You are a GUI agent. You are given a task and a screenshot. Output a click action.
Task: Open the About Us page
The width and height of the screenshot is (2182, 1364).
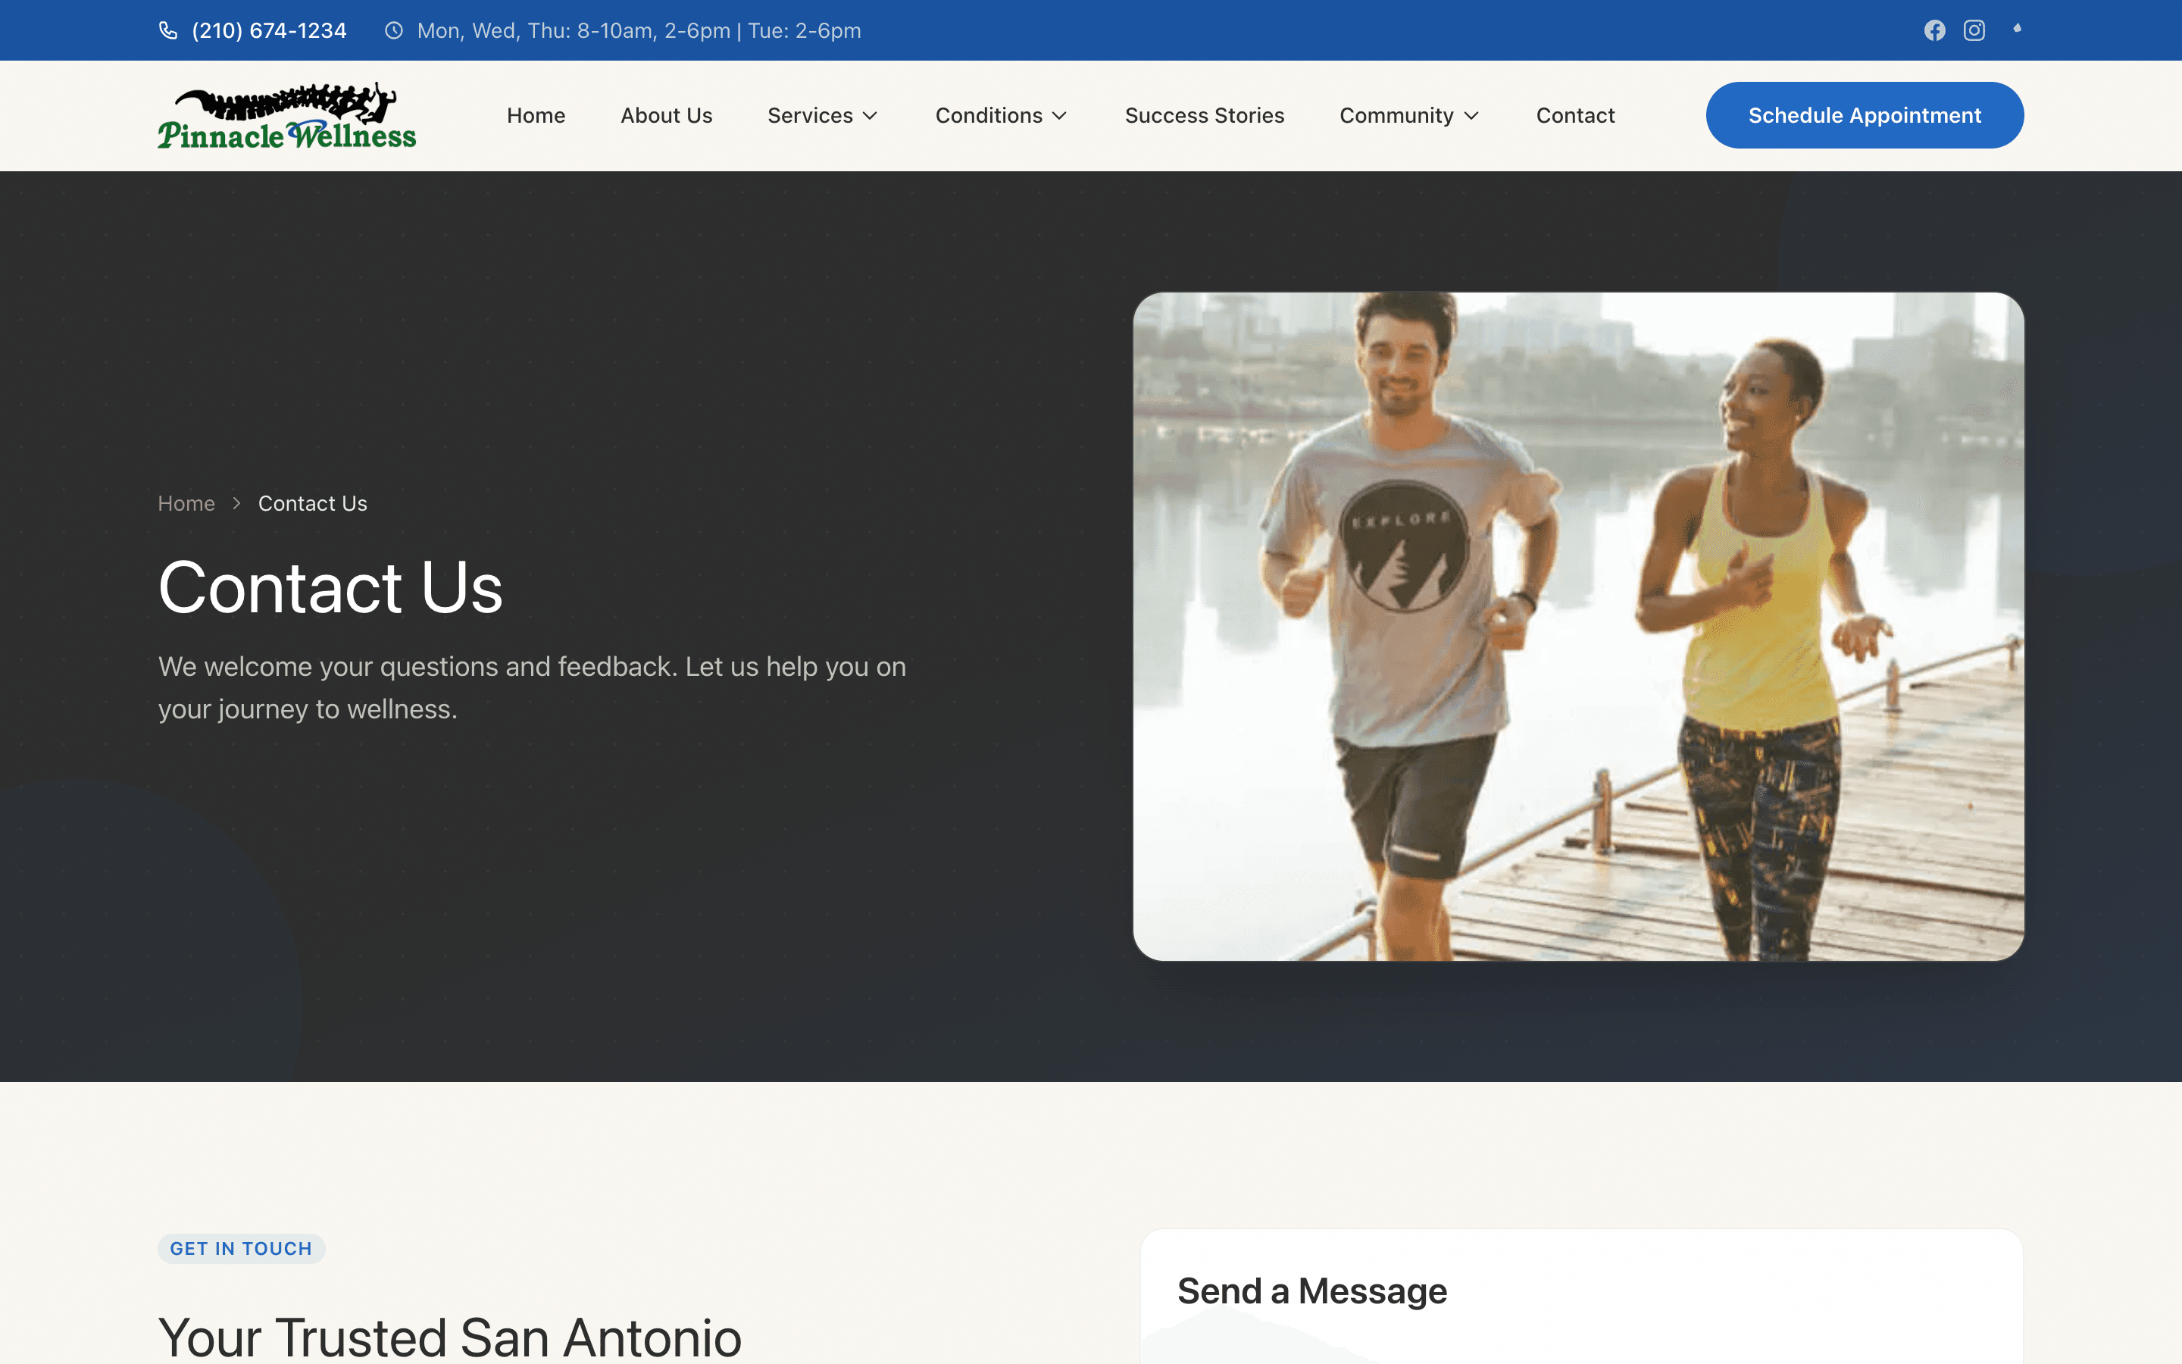[666, 115]
